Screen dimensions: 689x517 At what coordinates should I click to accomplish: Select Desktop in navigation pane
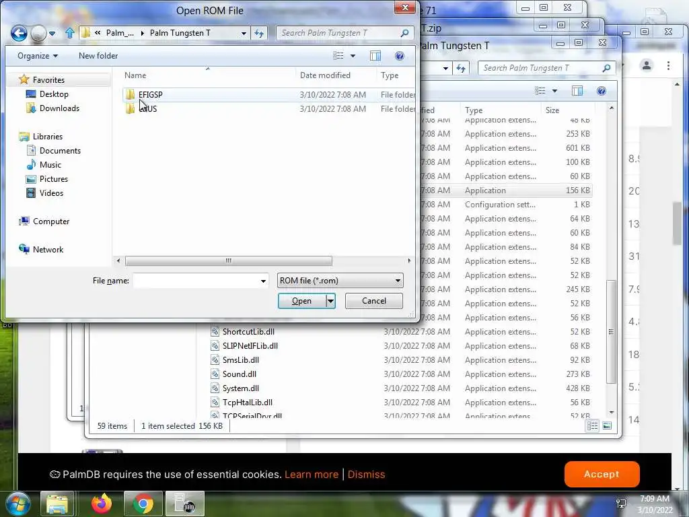pyautogui.click(x=54, y=94)
